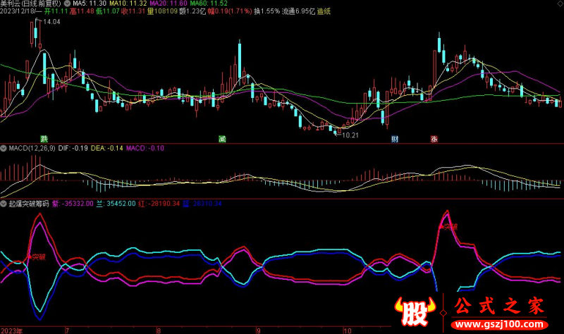
Task: Click the green 跌 event marker
Action: pos(44,139)
